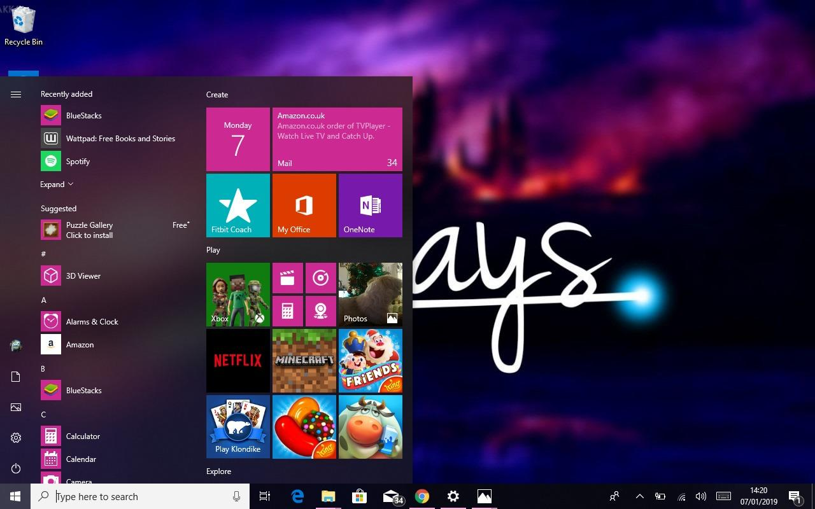Open the user account avatar menu
Screen dimensions: 815x509
pos(16,345)
